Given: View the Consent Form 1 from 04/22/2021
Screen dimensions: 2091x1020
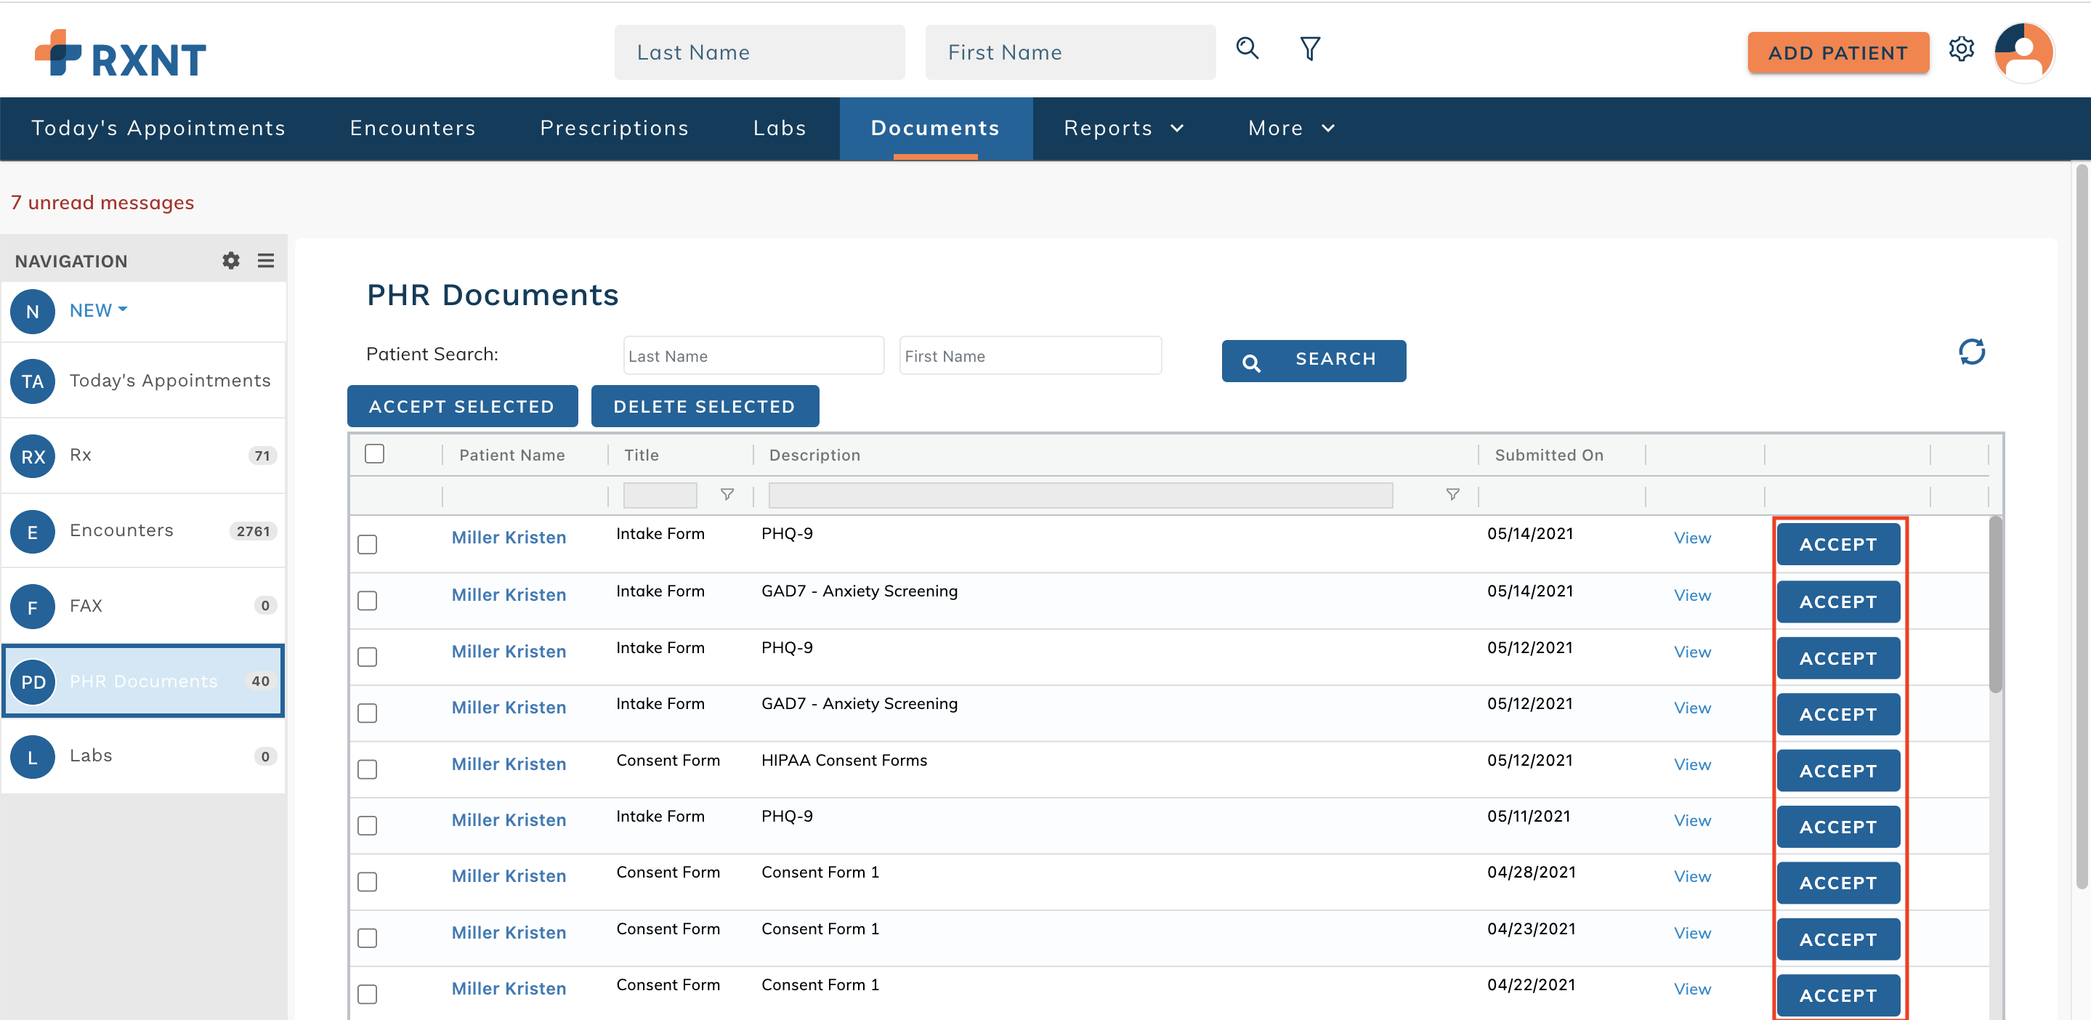Looking at the screenshot, I should click(x=1691, y=989).
